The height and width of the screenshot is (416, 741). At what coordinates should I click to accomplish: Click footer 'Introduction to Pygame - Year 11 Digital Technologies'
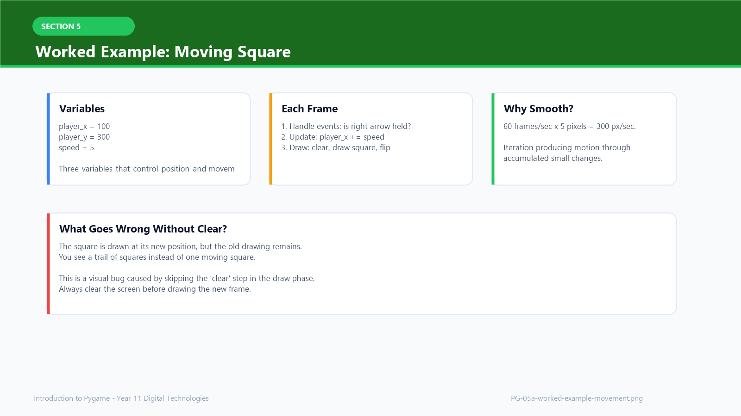click(121, 398)
